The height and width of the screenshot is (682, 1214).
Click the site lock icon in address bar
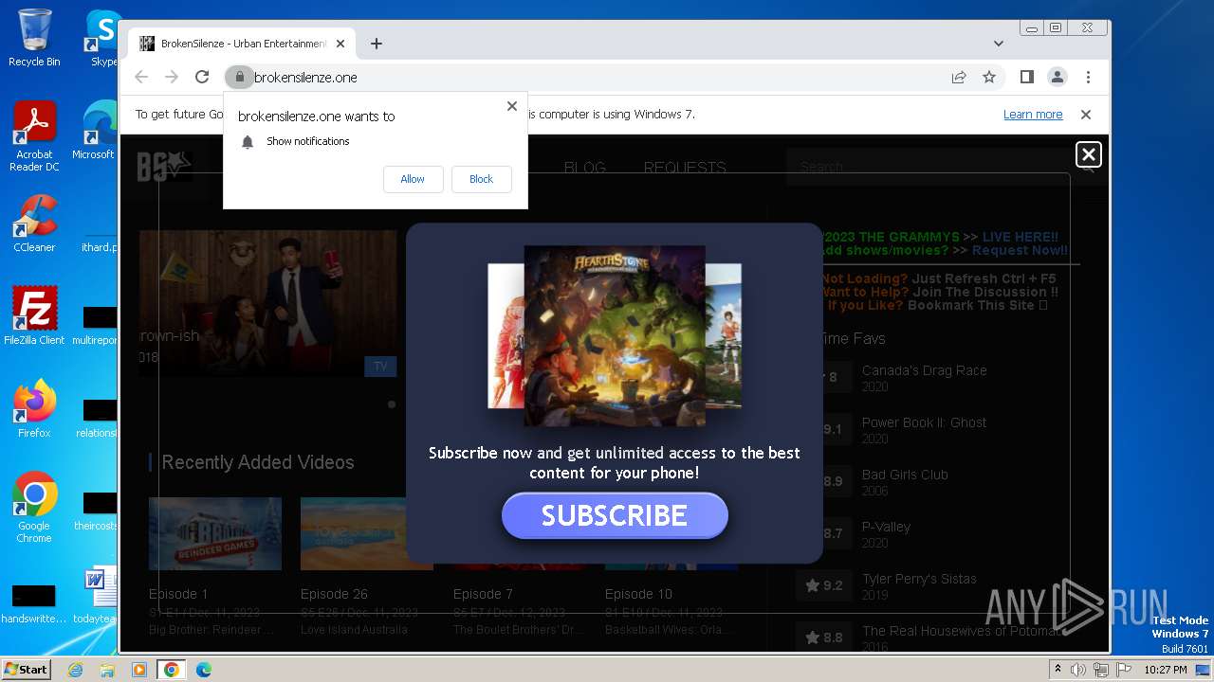pos(239,78)
